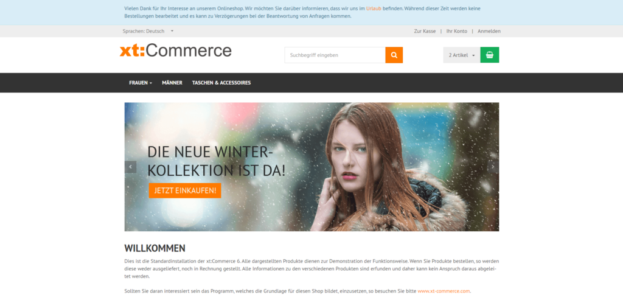Show previous slide with left arrow

[x=130, y=167]
